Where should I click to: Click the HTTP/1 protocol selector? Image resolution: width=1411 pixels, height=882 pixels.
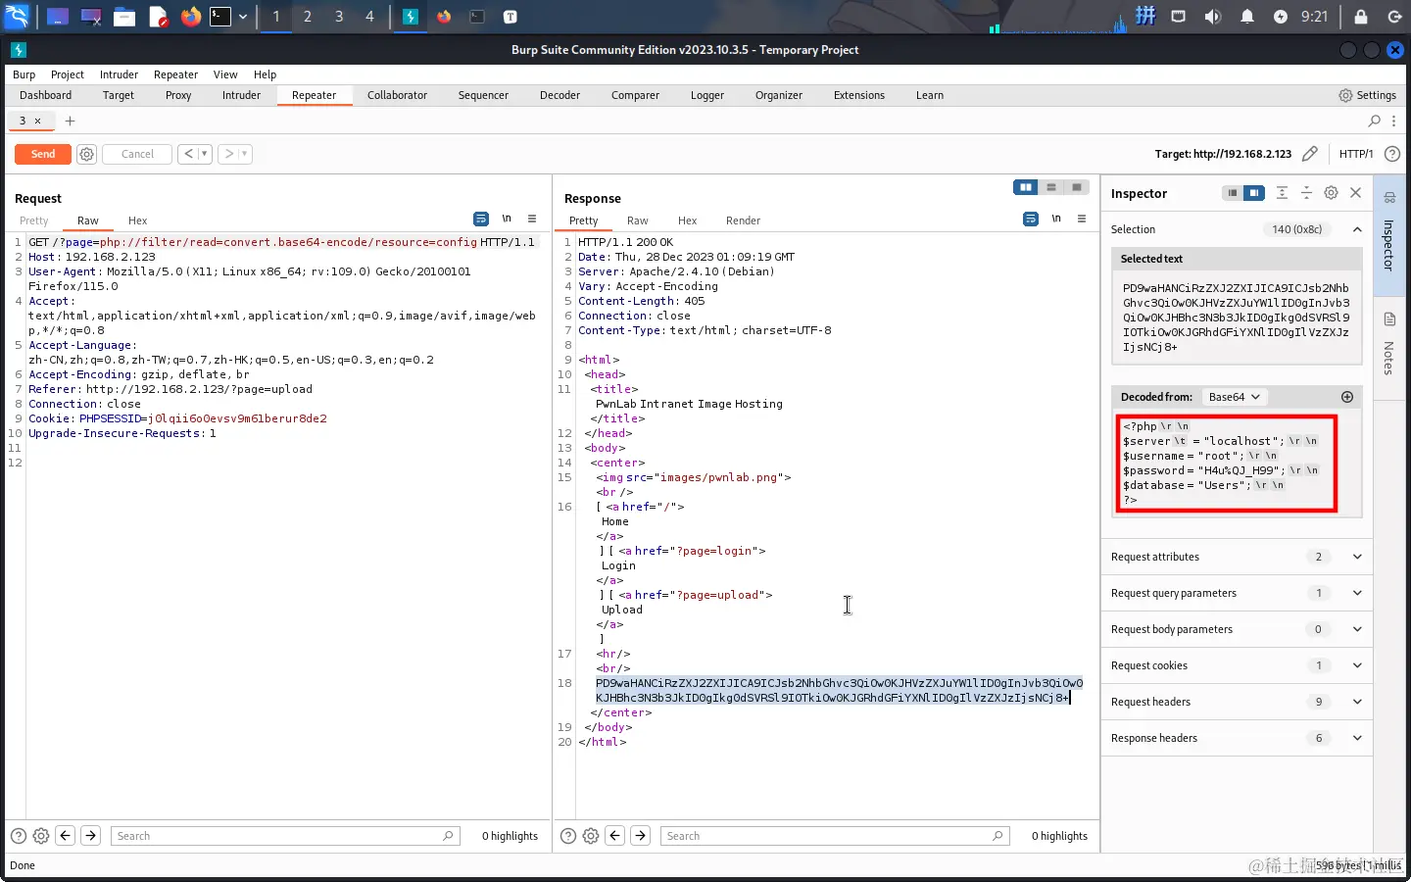(1356, 154)
